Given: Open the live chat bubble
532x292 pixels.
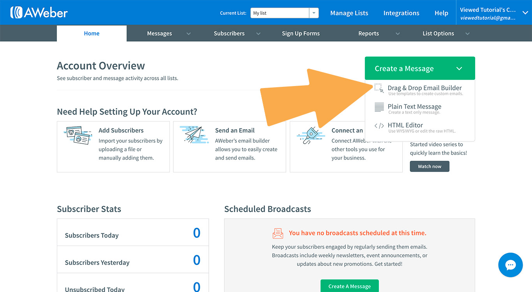Looking at the screenshot, I should pyautogui.click(x=510, y=265).
